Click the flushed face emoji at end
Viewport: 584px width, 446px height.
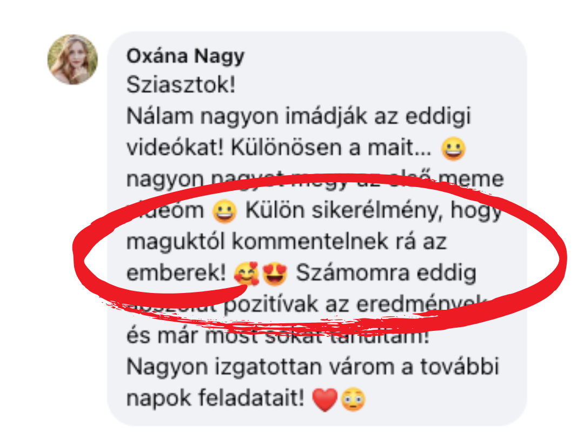tap(353, 400)
